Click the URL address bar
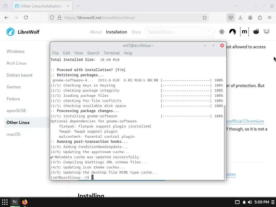Viewport: 276px width, 207px height. [129, 18]
